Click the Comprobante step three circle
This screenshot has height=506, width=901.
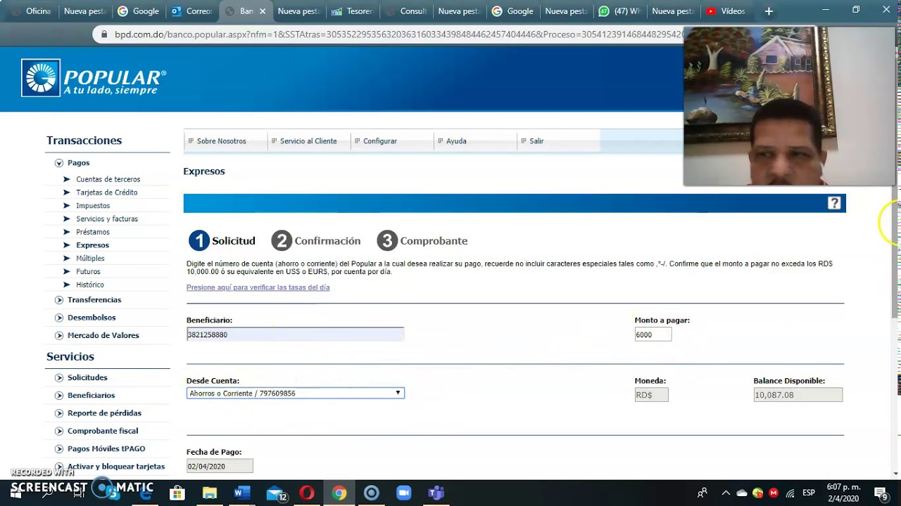coord(387,241)
